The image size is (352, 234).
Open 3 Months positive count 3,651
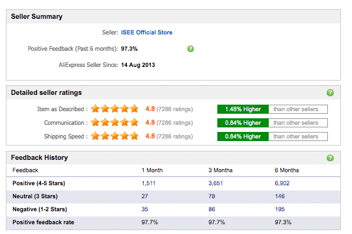pos(215,183)
